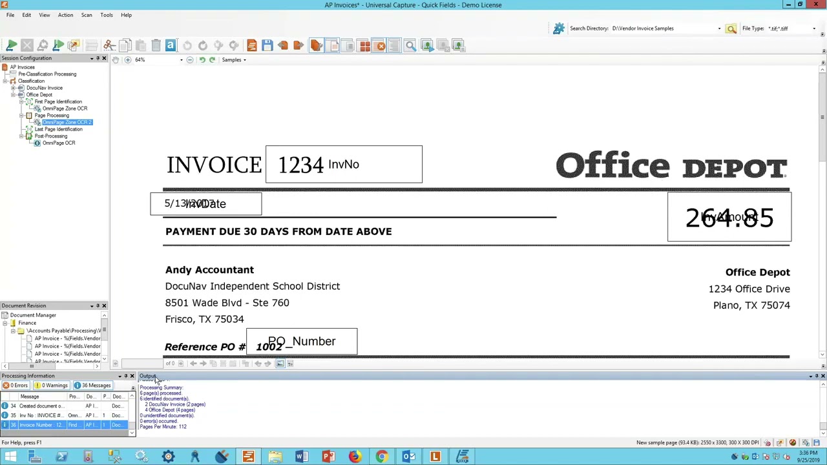Image resolution: width=827 pixels, height=465 pixels.
Task: Click the green run session icon
Action: [x=11, y=45]
